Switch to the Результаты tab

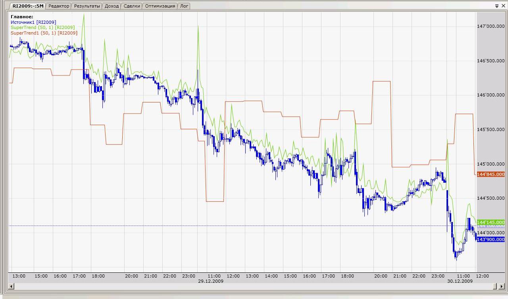(x=87, y=6)
